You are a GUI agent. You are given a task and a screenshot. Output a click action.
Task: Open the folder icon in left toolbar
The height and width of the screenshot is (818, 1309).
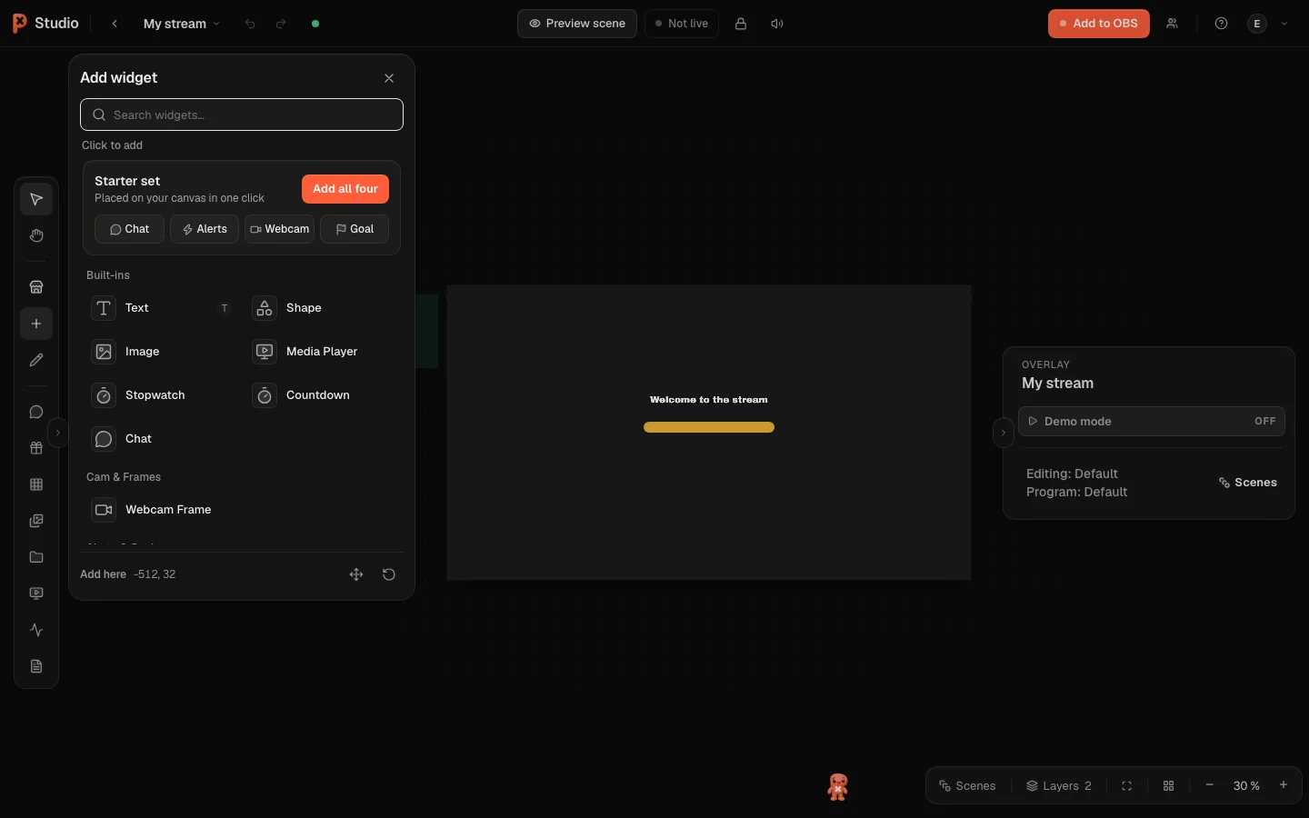(36, 557)
